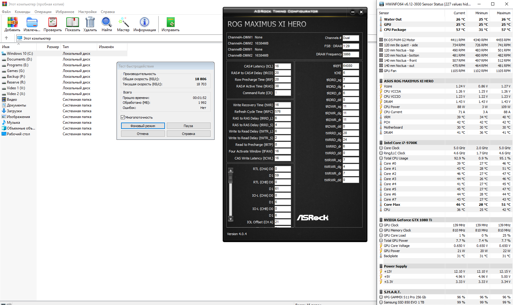Click the Загрузки download arrow icon
This screenshot has width=513, height=305.
click(4, 111)
